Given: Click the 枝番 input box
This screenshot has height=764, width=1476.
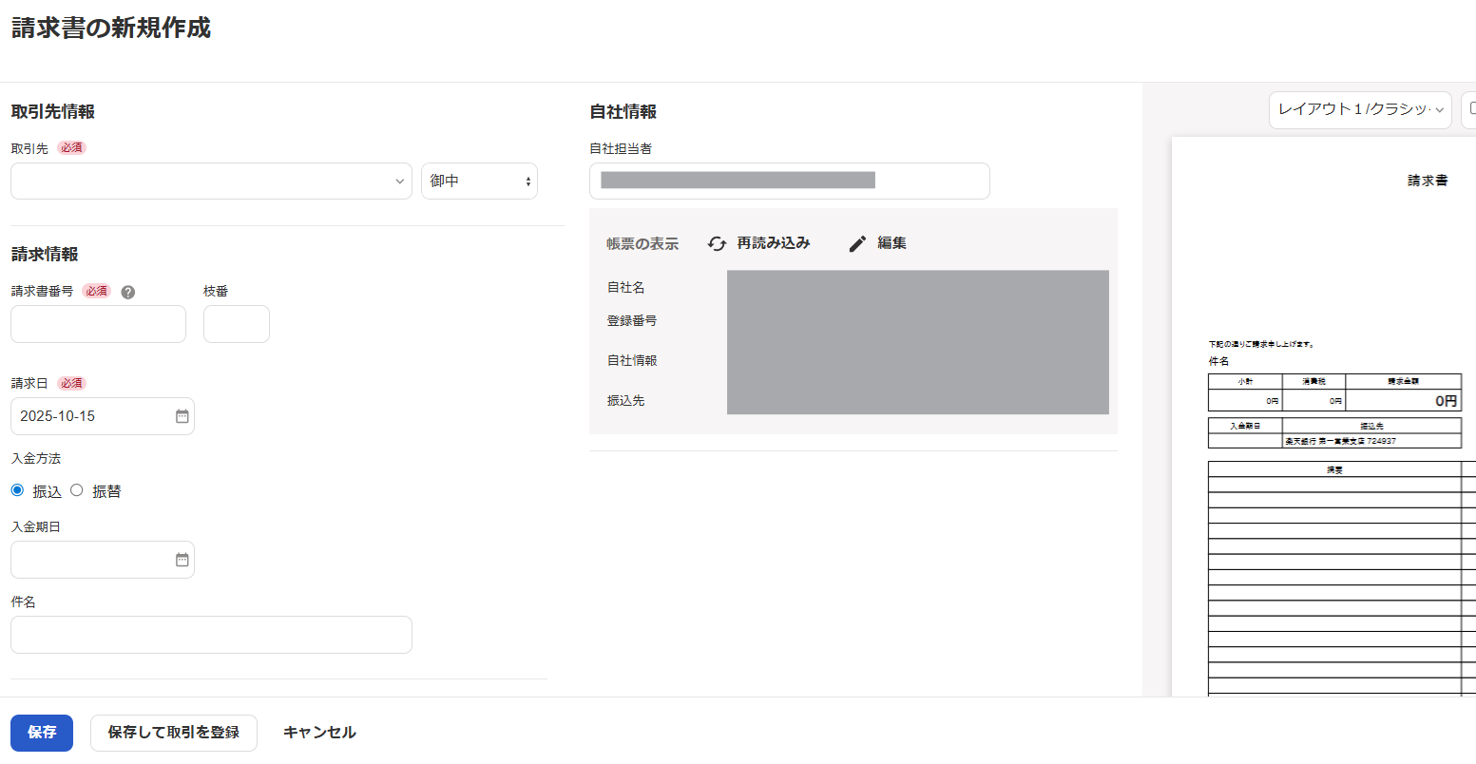Looking at the screenshot, I should point(237,324).
